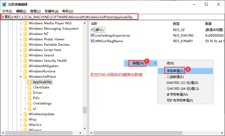The height and width of the screenshot is (136, 225).
Task: Choose DWORD (32 位)值(D) option
Action: pyautogui.click(x=185, y=83)
